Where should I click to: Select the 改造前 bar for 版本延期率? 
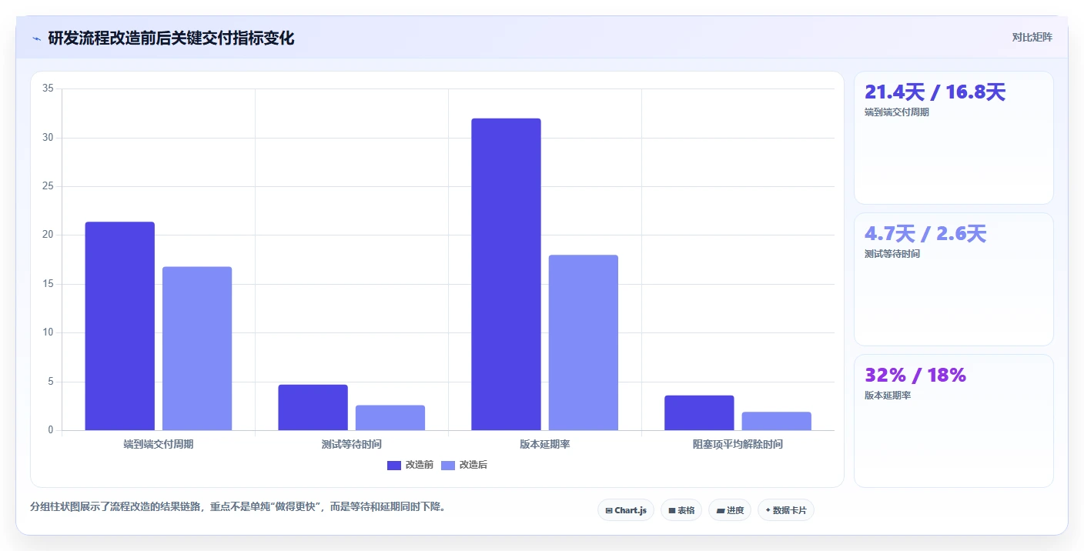point(507,274)
